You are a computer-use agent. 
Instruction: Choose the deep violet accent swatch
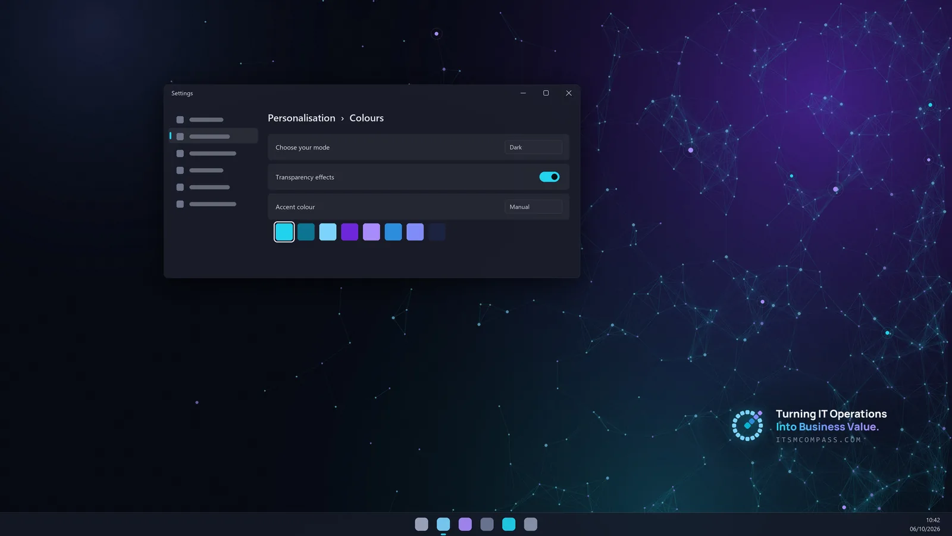click(x=350, y=232)
